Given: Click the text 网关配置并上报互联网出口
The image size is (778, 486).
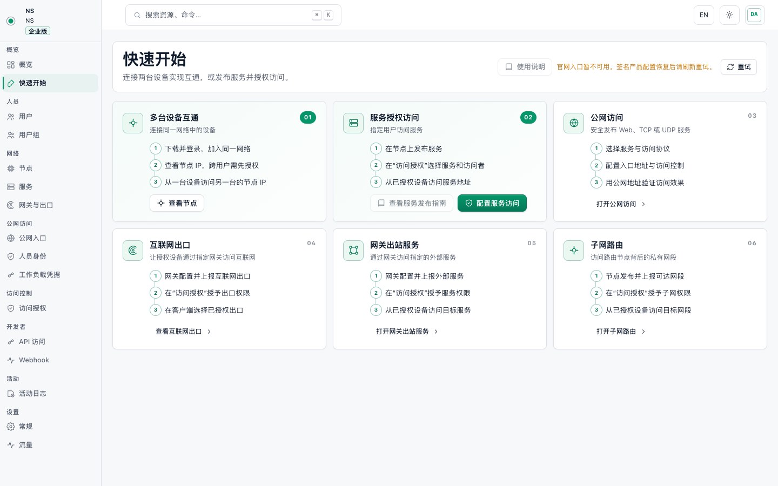Looking at the screenshot, I should click(x=207, y=276).
